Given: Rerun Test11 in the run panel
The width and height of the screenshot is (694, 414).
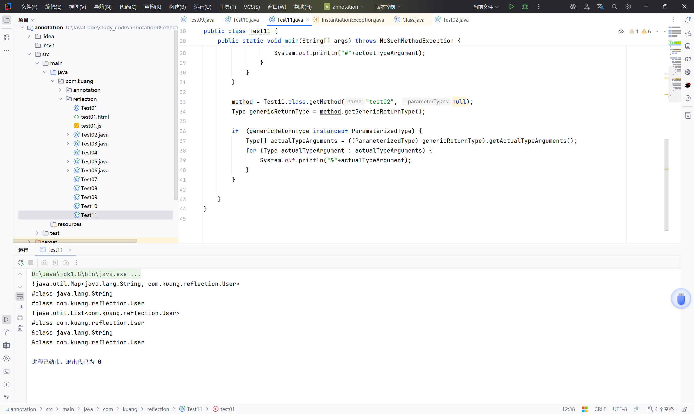Looking at the screenshot, I should [x=20, y=263].
